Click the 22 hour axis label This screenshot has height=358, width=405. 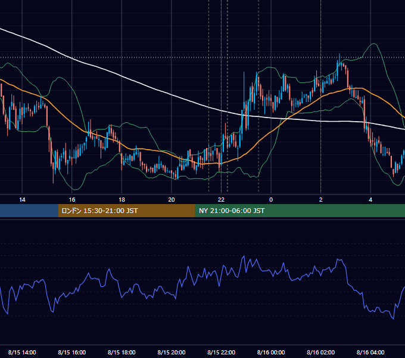[x=221, y=200]
